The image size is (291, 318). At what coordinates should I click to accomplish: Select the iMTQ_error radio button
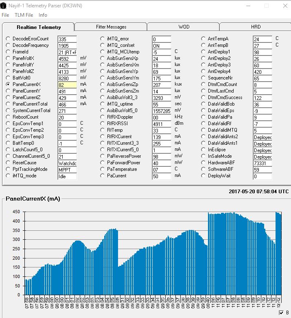[x=103, y=39]
